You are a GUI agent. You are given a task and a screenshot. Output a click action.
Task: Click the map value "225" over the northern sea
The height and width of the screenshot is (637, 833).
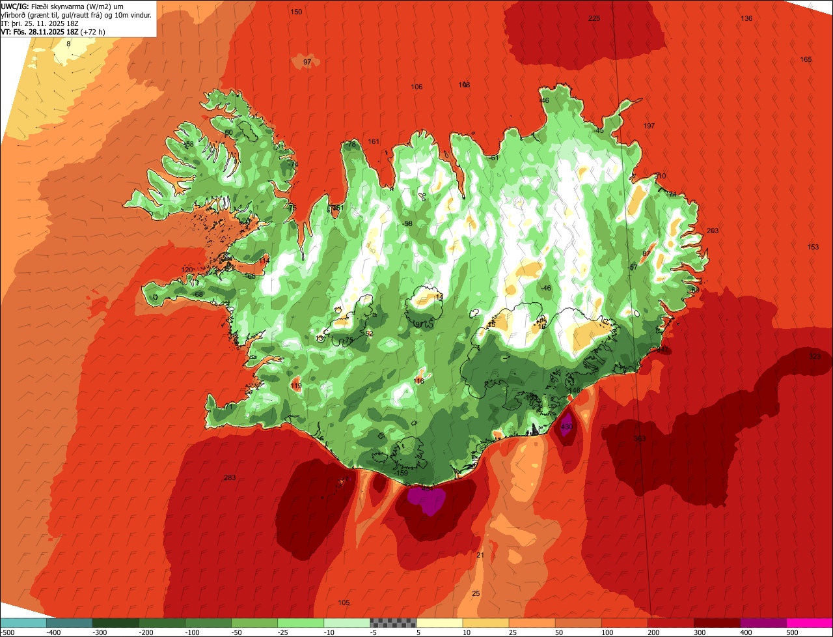594,18
